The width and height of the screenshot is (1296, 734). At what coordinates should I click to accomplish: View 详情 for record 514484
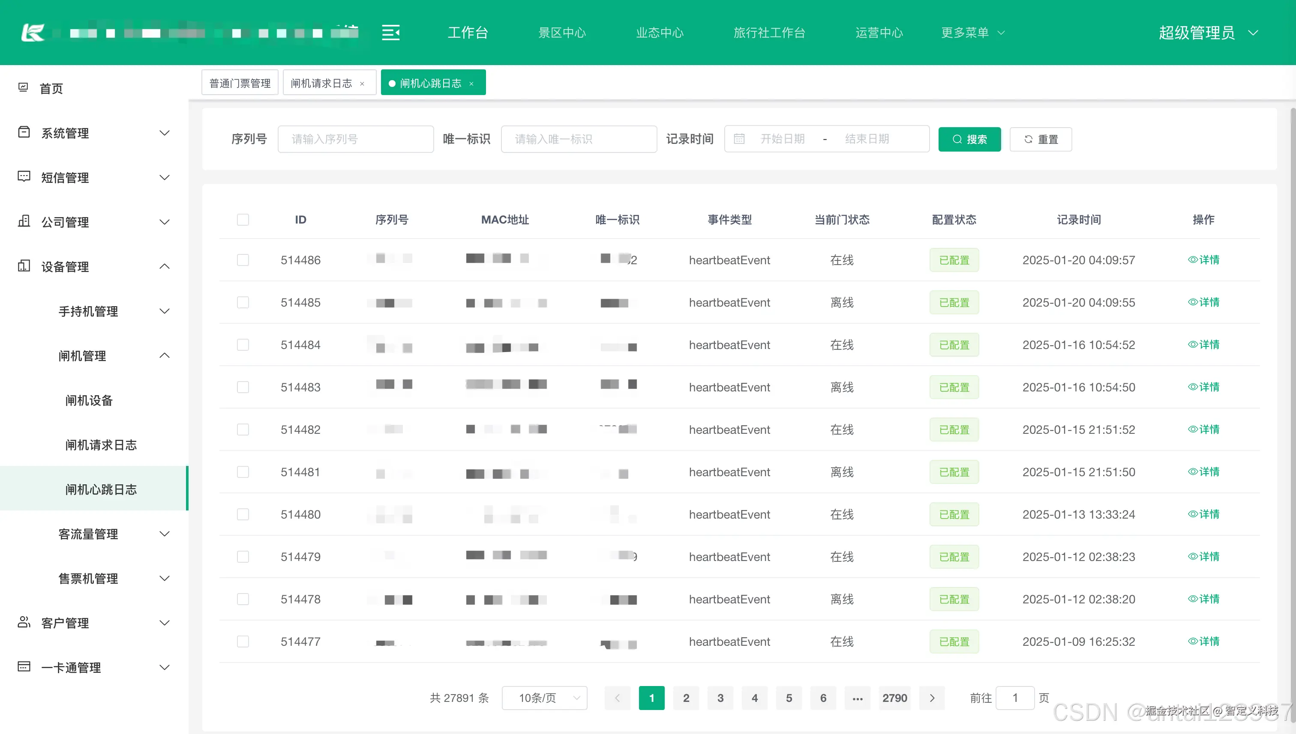tap(1203, 345)
